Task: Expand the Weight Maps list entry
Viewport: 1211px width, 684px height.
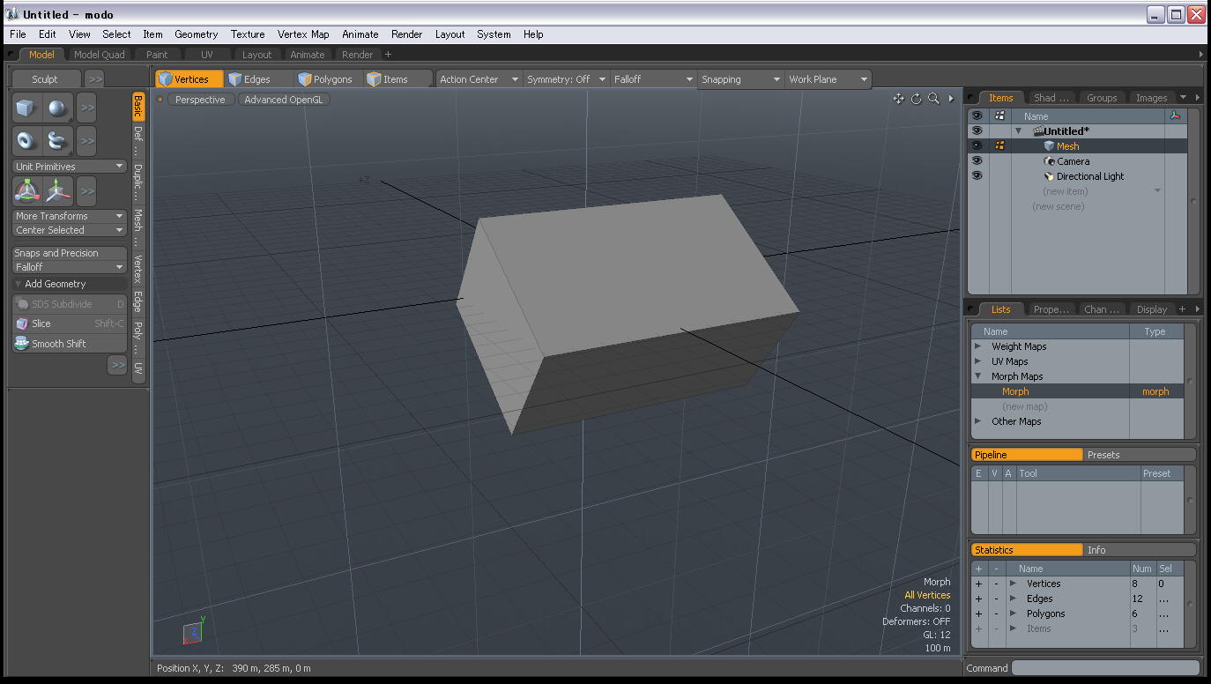Action: pyautogui.click(x=978, y=346)
